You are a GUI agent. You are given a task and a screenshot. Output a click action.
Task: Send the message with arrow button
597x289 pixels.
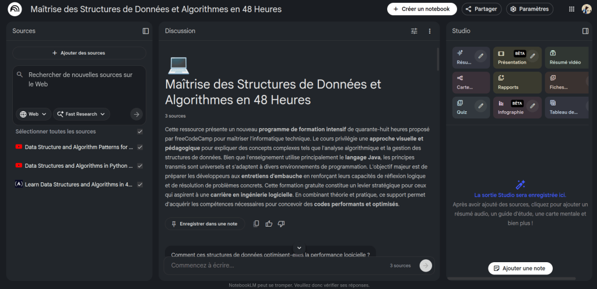[426, 266]
